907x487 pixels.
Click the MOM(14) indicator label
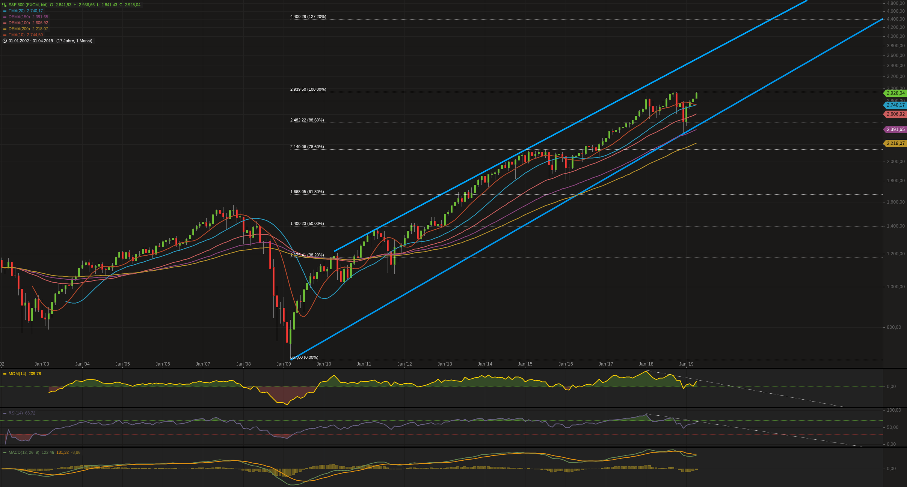point(17,374)
